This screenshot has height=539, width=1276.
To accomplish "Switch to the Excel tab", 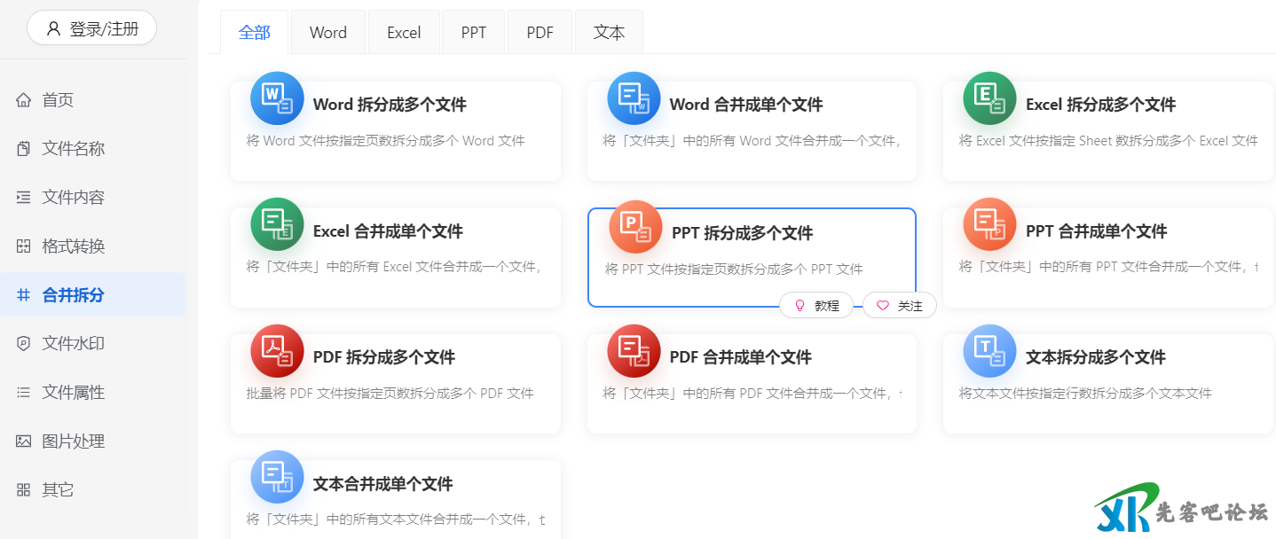I will click(404, 33).
